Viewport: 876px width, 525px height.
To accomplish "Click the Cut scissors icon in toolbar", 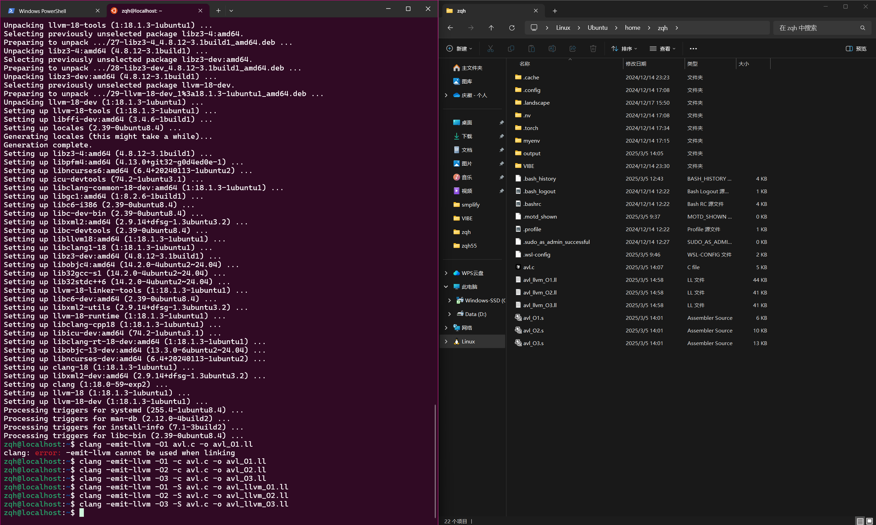I will [490, 49].
